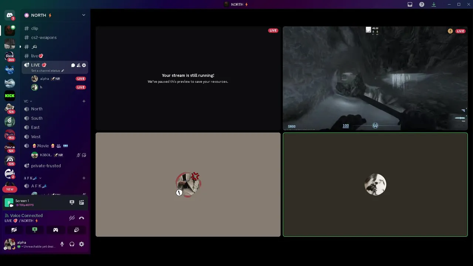
Task: Click the stream warning icon on game stream
Action: [x=450, y=31]
